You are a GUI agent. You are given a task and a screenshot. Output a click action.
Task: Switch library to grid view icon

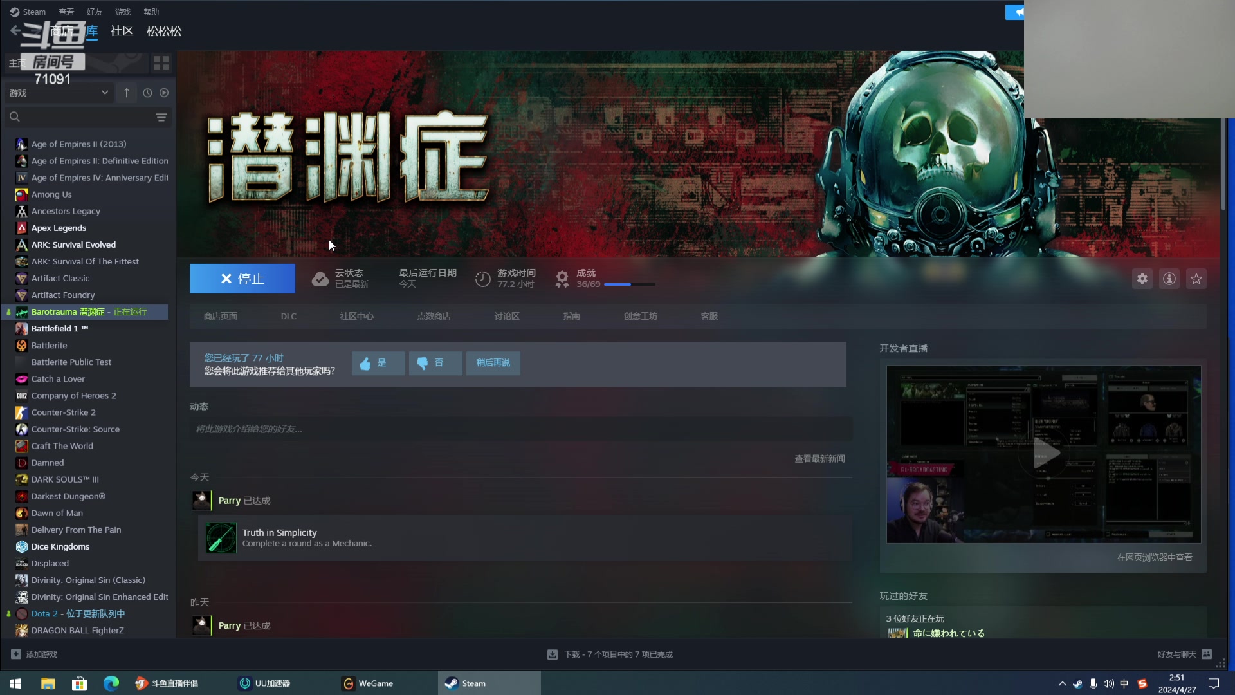[x=161, y=62]
